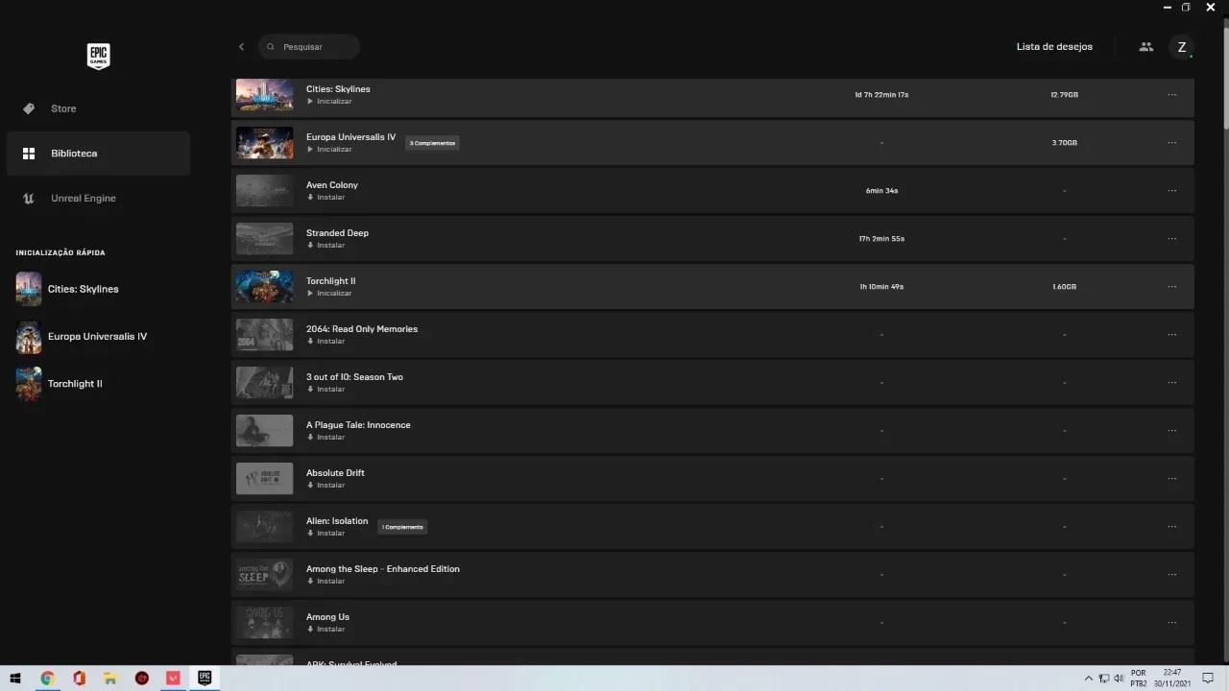Screen dimensions: 1229x691
Task: Open three-dot menu for Cities: Skylines
Action: coord(1171,95)
